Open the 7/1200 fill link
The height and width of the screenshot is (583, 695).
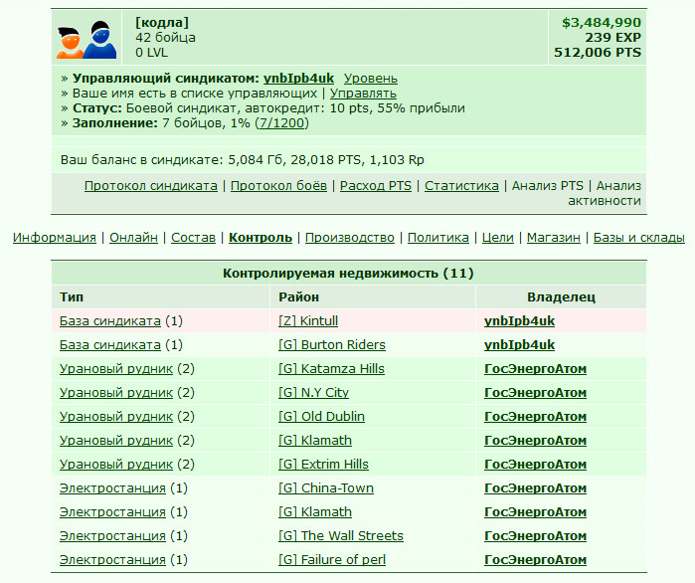pos(281,122)
